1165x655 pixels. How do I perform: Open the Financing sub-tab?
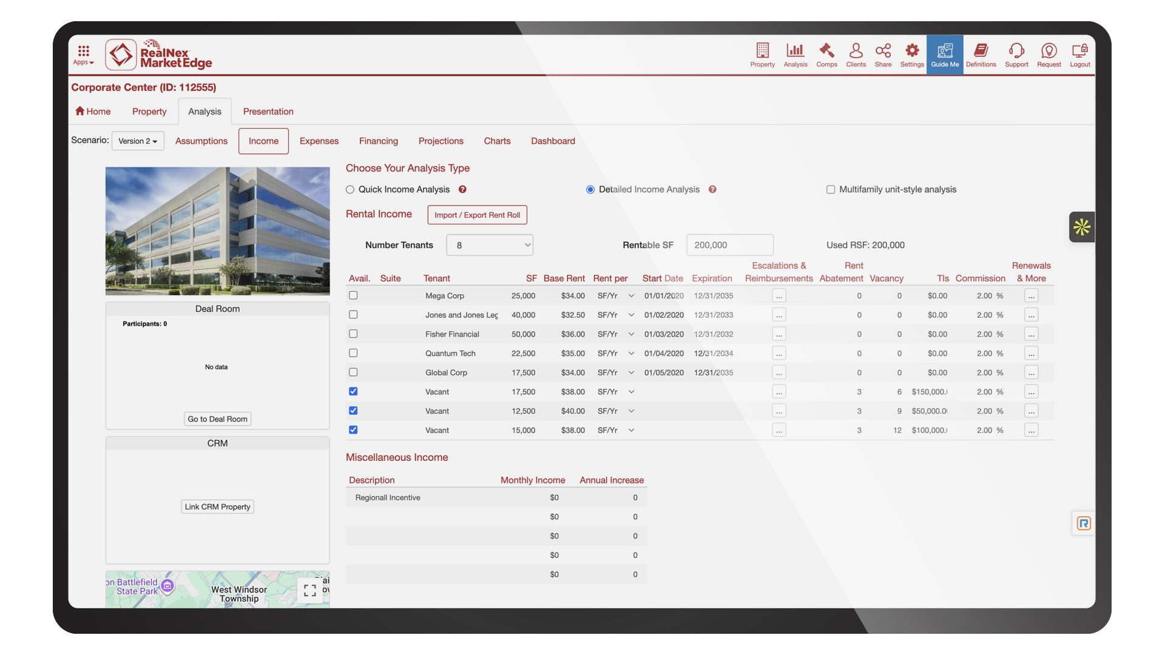(x=379, y=141)
